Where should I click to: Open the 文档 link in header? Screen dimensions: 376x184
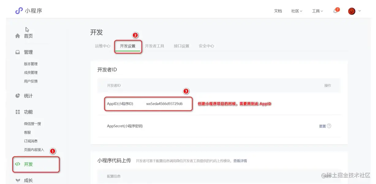(x=278, y=11)
